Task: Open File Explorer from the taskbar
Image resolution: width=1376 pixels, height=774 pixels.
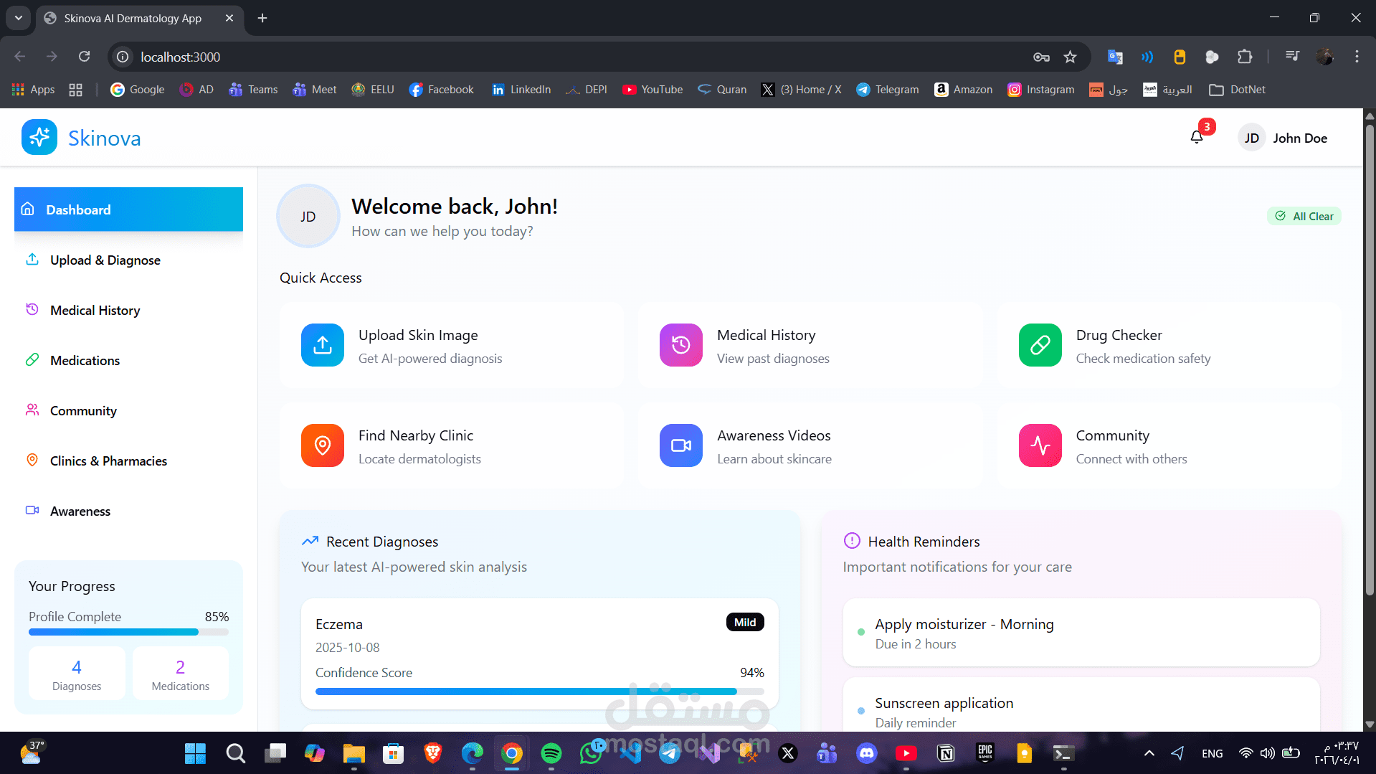Action: click(x=354, y=753)
